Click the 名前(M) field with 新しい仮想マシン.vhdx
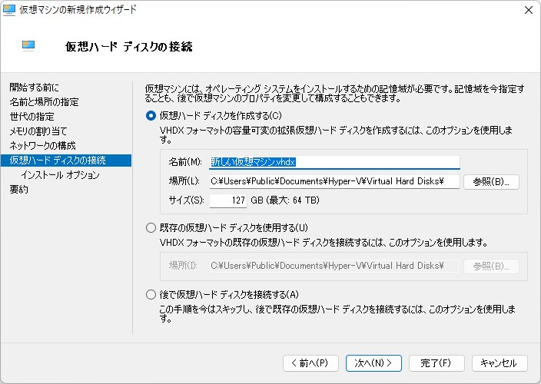Image resolution: width=541 pixels, height=384 pixels. click(335, 162)
